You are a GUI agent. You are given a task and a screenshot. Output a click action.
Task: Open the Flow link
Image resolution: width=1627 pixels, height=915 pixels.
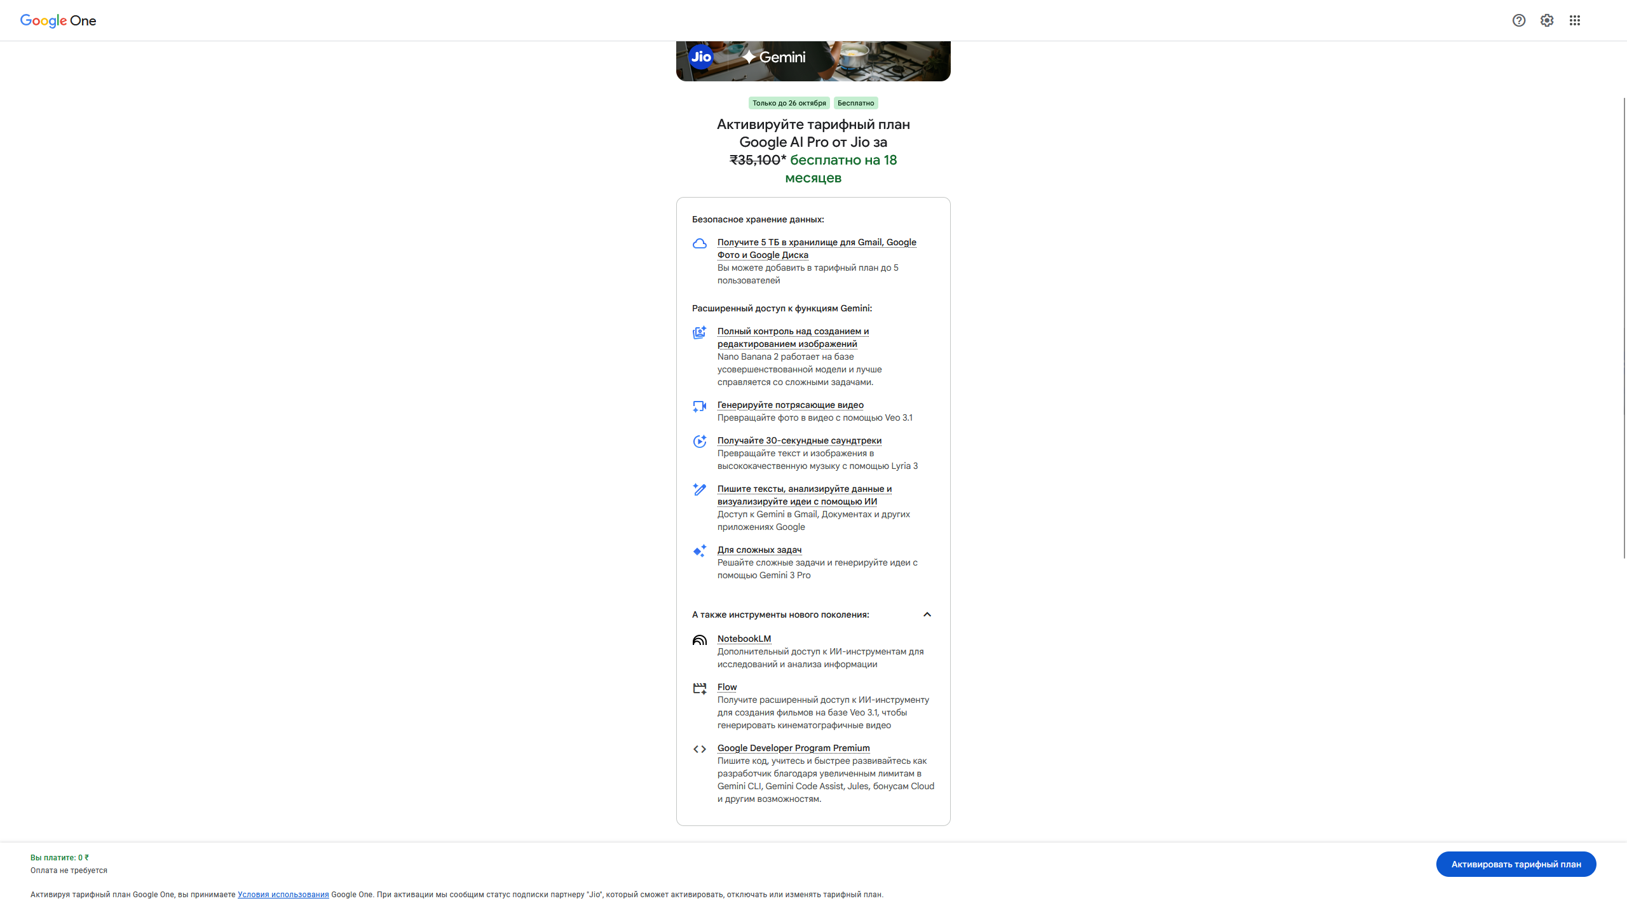click(727, 687)
